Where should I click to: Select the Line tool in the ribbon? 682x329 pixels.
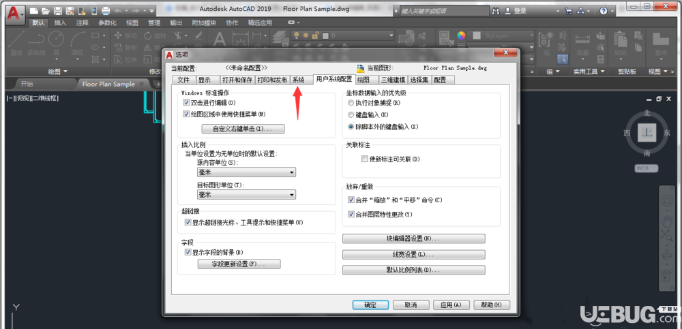(16, 44)
